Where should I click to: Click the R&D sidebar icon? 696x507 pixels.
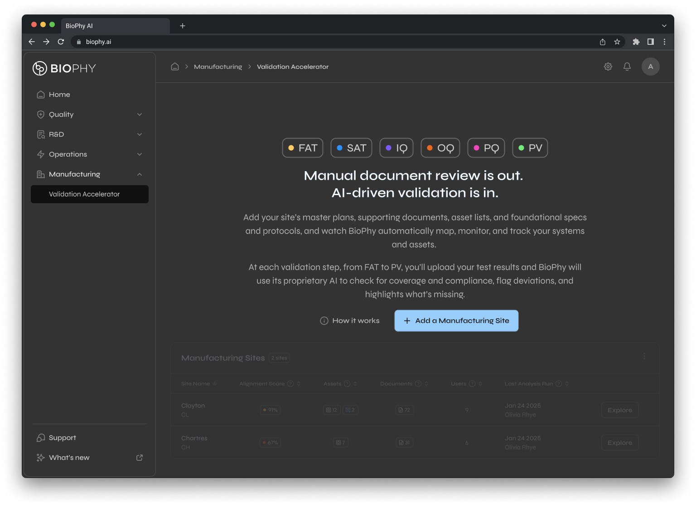[x=40, y=134]
